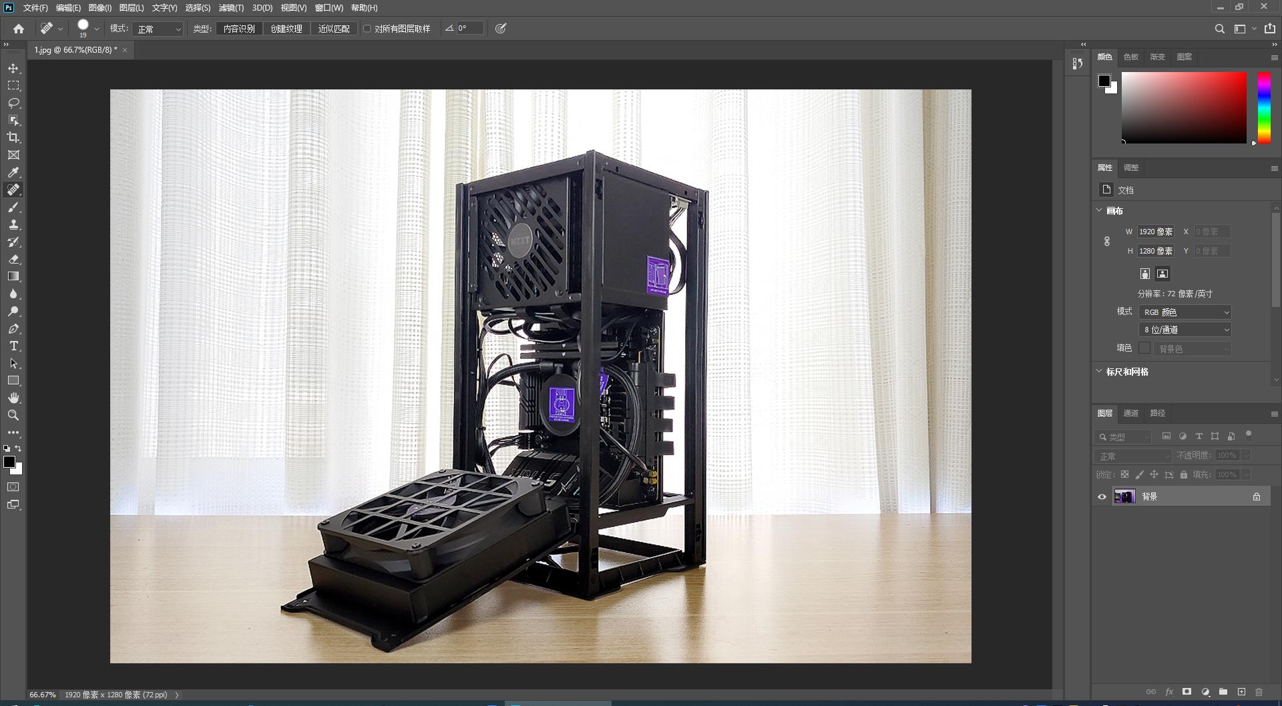This screenshot has width=1282, height=706.
Task: Open the 滤镜 menu
Action: pos(230,7)
